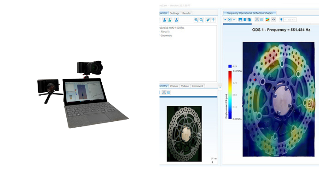Toggle shaded surface view in ODS toolbar
Screen dimensions: 319x180
(262, 20)
